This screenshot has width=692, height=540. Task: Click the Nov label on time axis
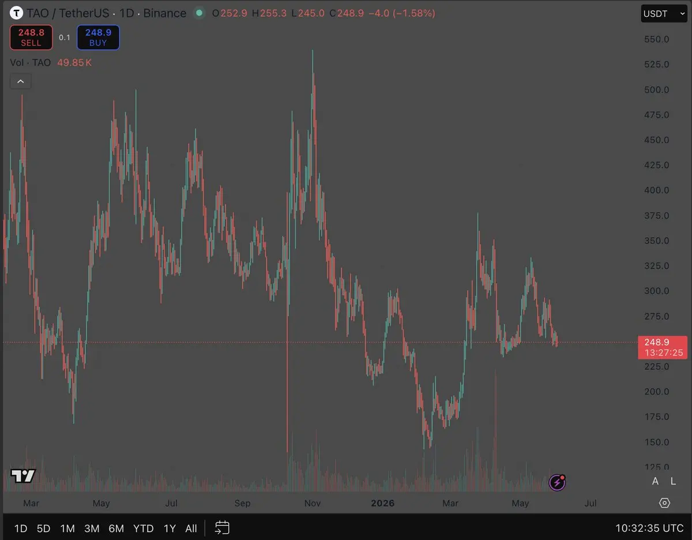click(313, 503)
